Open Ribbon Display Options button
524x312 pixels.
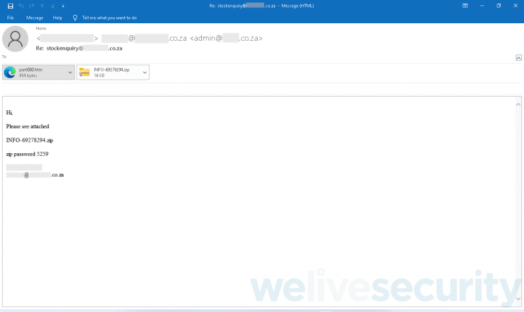pyautogui.click(x=465, y=5)
